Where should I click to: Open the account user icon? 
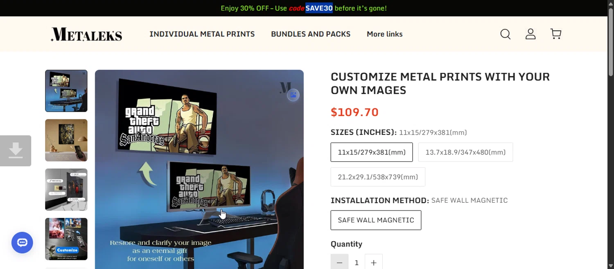click(530, 34)
